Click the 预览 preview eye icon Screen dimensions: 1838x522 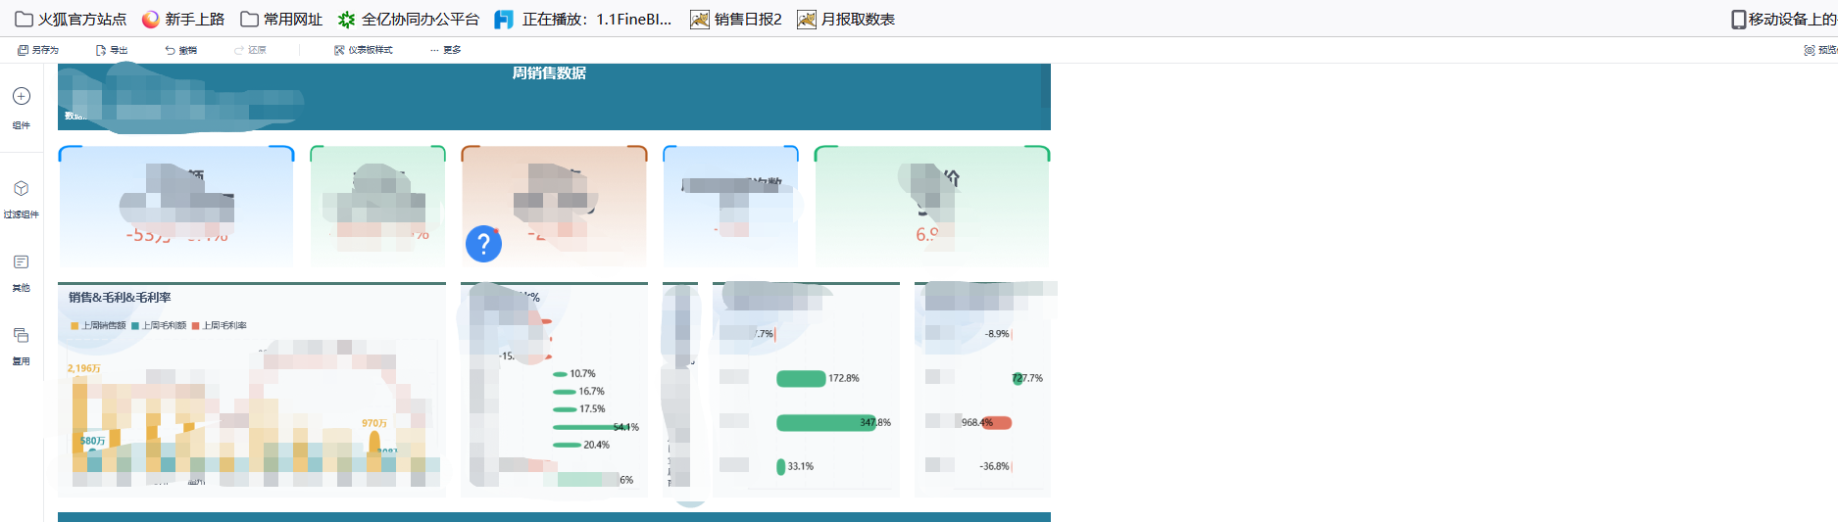click(1810, 50)
